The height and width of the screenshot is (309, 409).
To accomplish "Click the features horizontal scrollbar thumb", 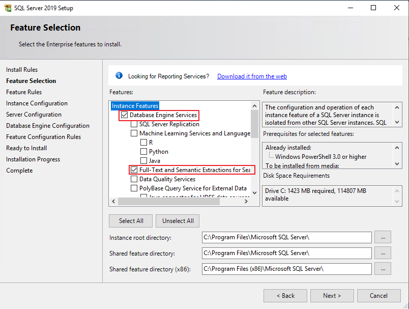I will (x=169, y=201).
